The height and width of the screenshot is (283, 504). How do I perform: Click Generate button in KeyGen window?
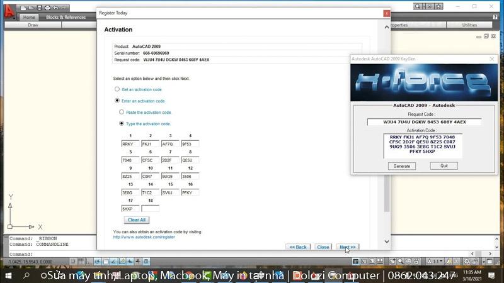402,166
